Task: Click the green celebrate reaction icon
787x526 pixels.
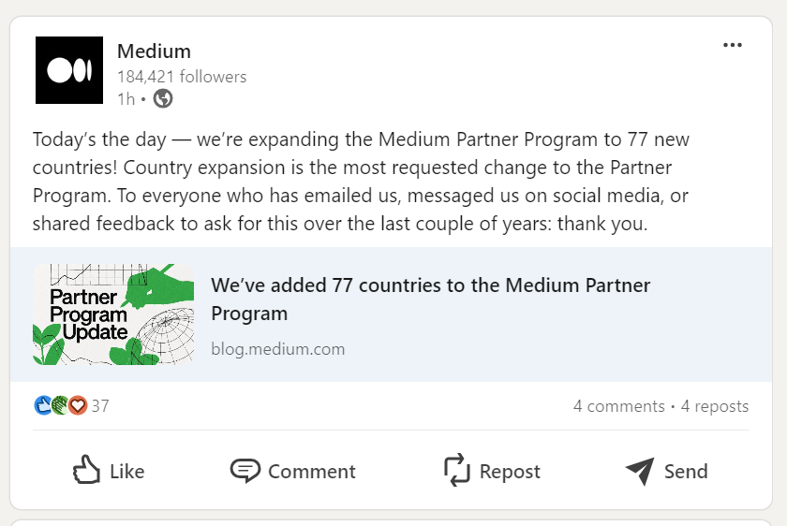Action: pos(60,405)
